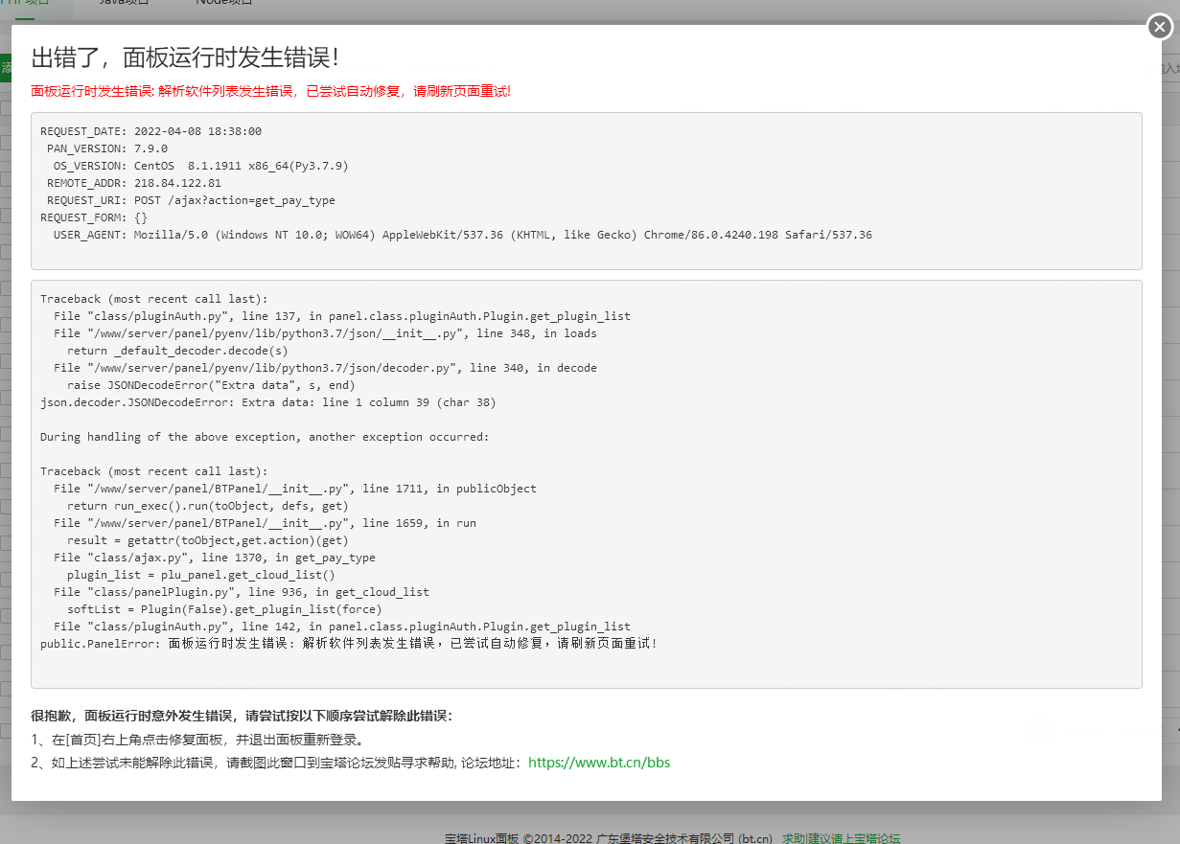This screenshot has height=844, width=1180.
Task: Click the BTPanel/__init__.py line 1711 row
Action: [x=295, y=489]
